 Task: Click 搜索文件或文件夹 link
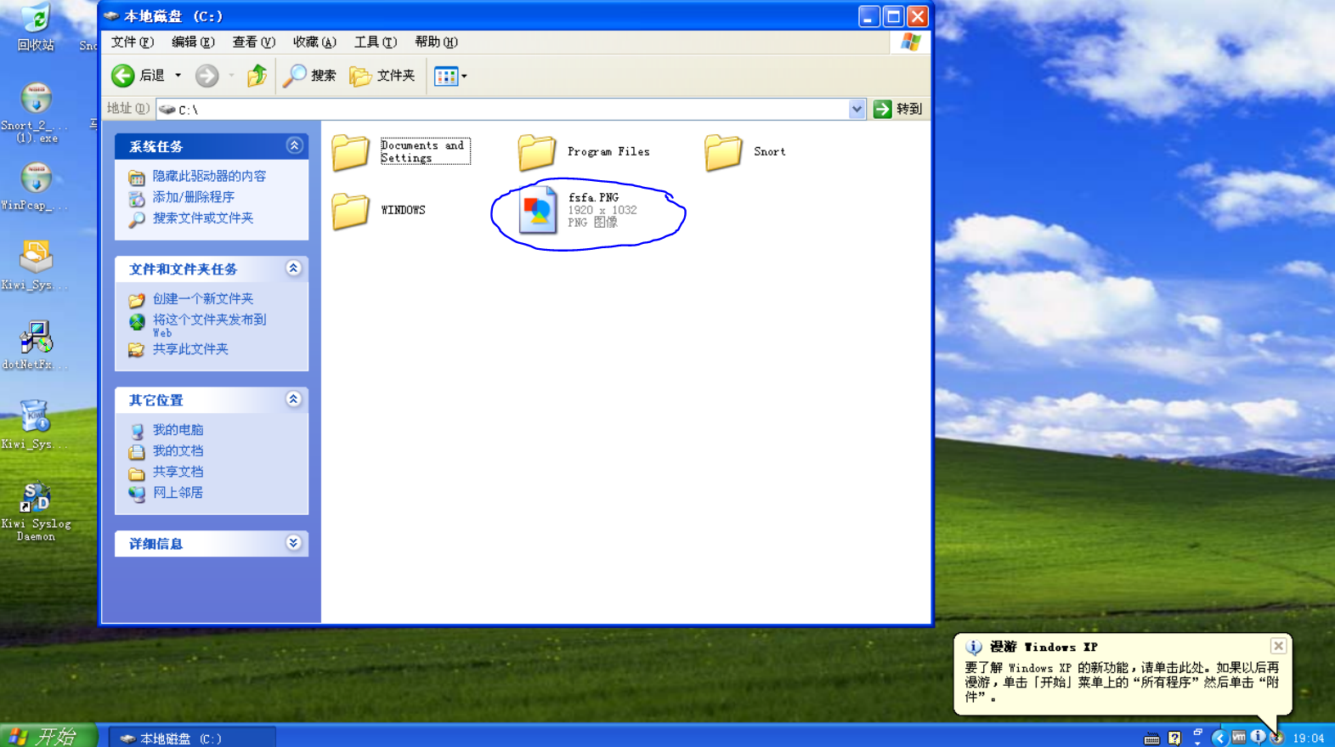click(203, 218)
